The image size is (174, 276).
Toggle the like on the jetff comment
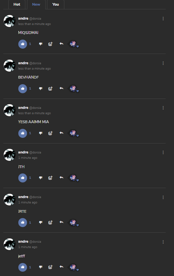click(23, 267)
